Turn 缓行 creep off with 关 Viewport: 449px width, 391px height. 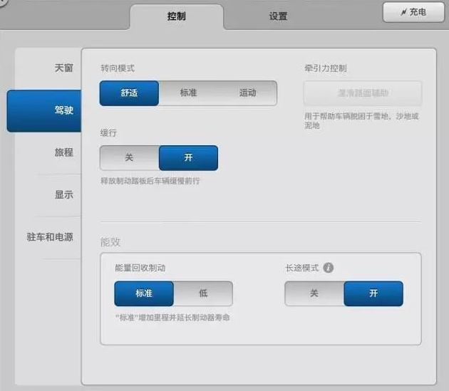point(129,157)
